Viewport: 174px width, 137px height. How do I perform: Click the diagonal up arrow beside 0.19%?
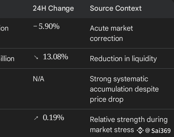pyautogui.click(x=36, y=118)
